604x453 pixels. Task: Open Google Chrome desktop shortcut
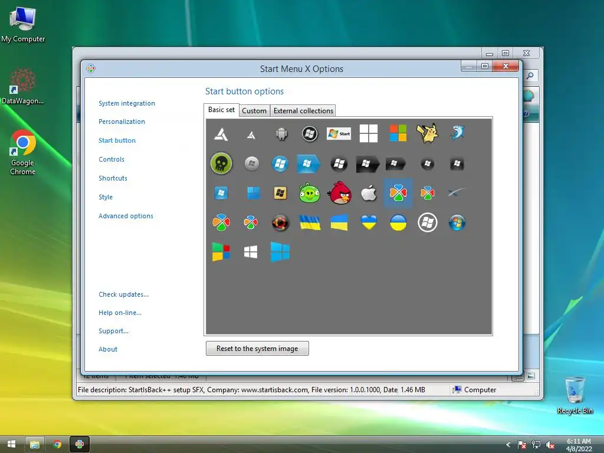coord(23,153)
